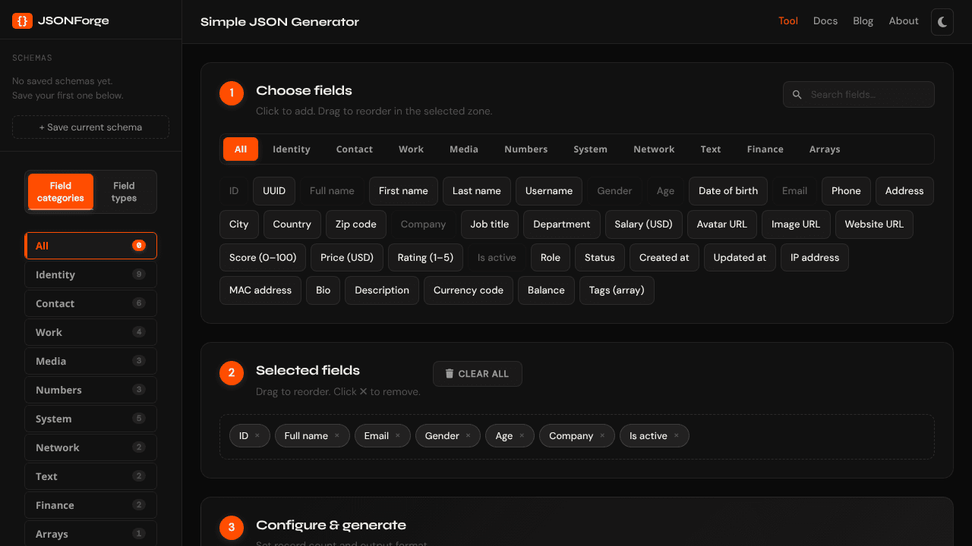
Task: Select the System filter tab
Action: 590,149
